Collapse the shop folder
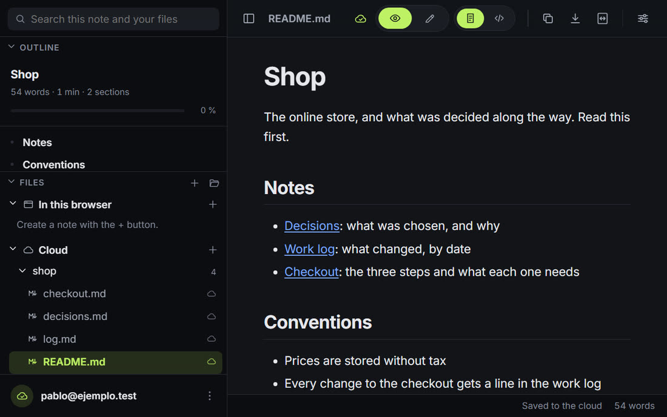Viewport: 667px width, 417px height. [x=22, y=271]
